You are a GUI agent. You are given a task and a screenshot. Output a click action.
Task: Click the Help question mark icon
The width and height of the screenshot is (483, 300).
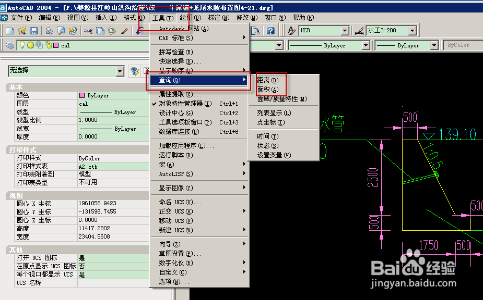point(270,31)
